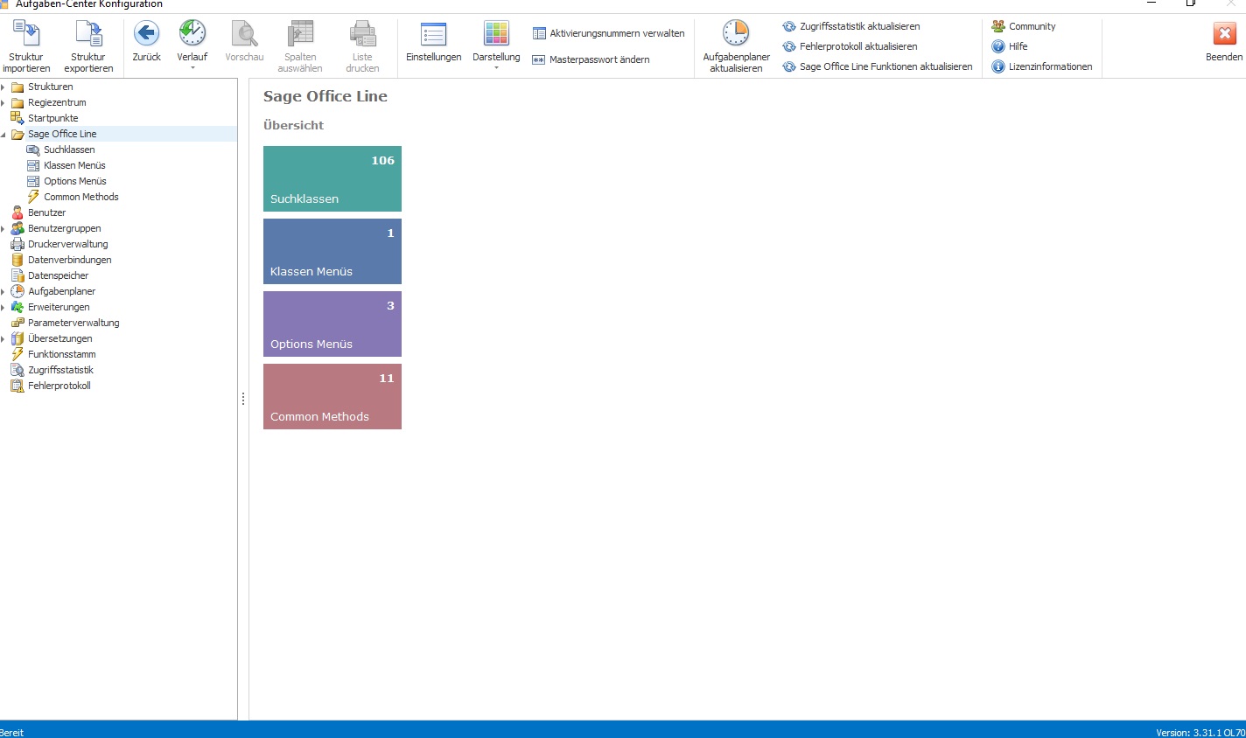This screenshot has width=1246, height=738.
Task: Expand the Erweiterungen tree node arrow
Action: [3, 307]
